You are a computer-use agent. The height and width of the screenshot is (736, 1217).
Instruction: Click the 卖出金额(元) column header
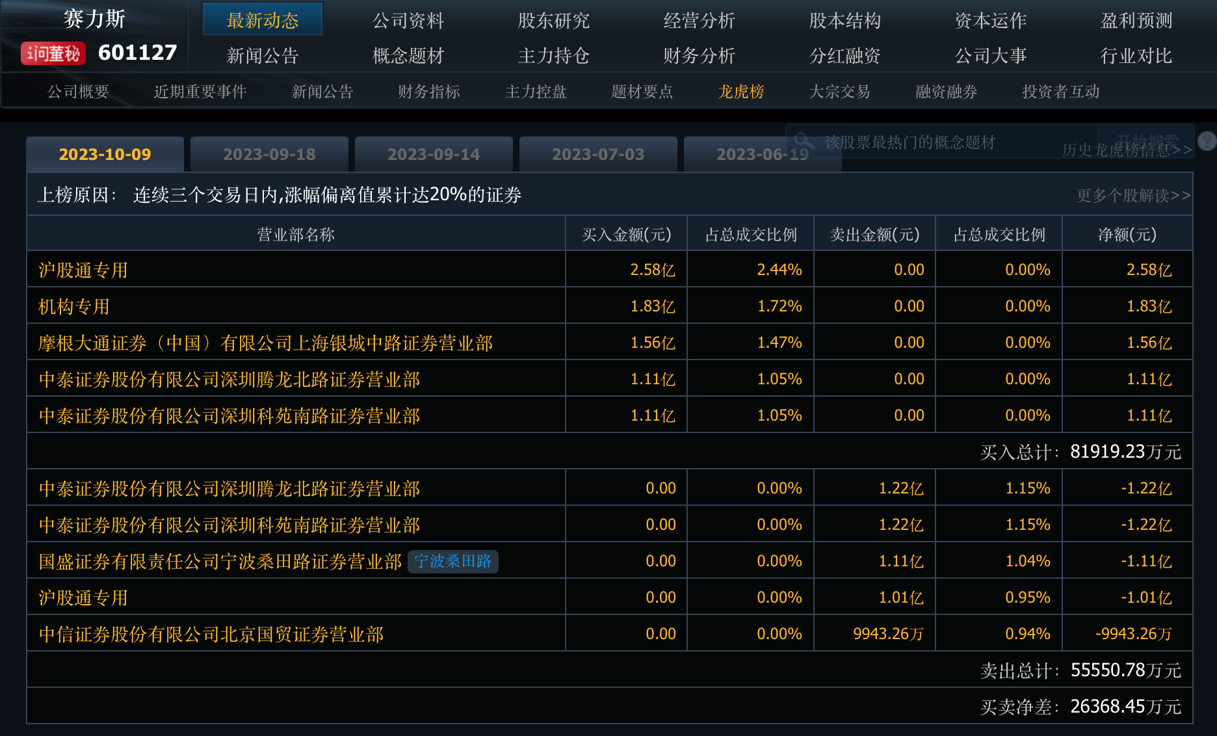(x=875, y=234)
